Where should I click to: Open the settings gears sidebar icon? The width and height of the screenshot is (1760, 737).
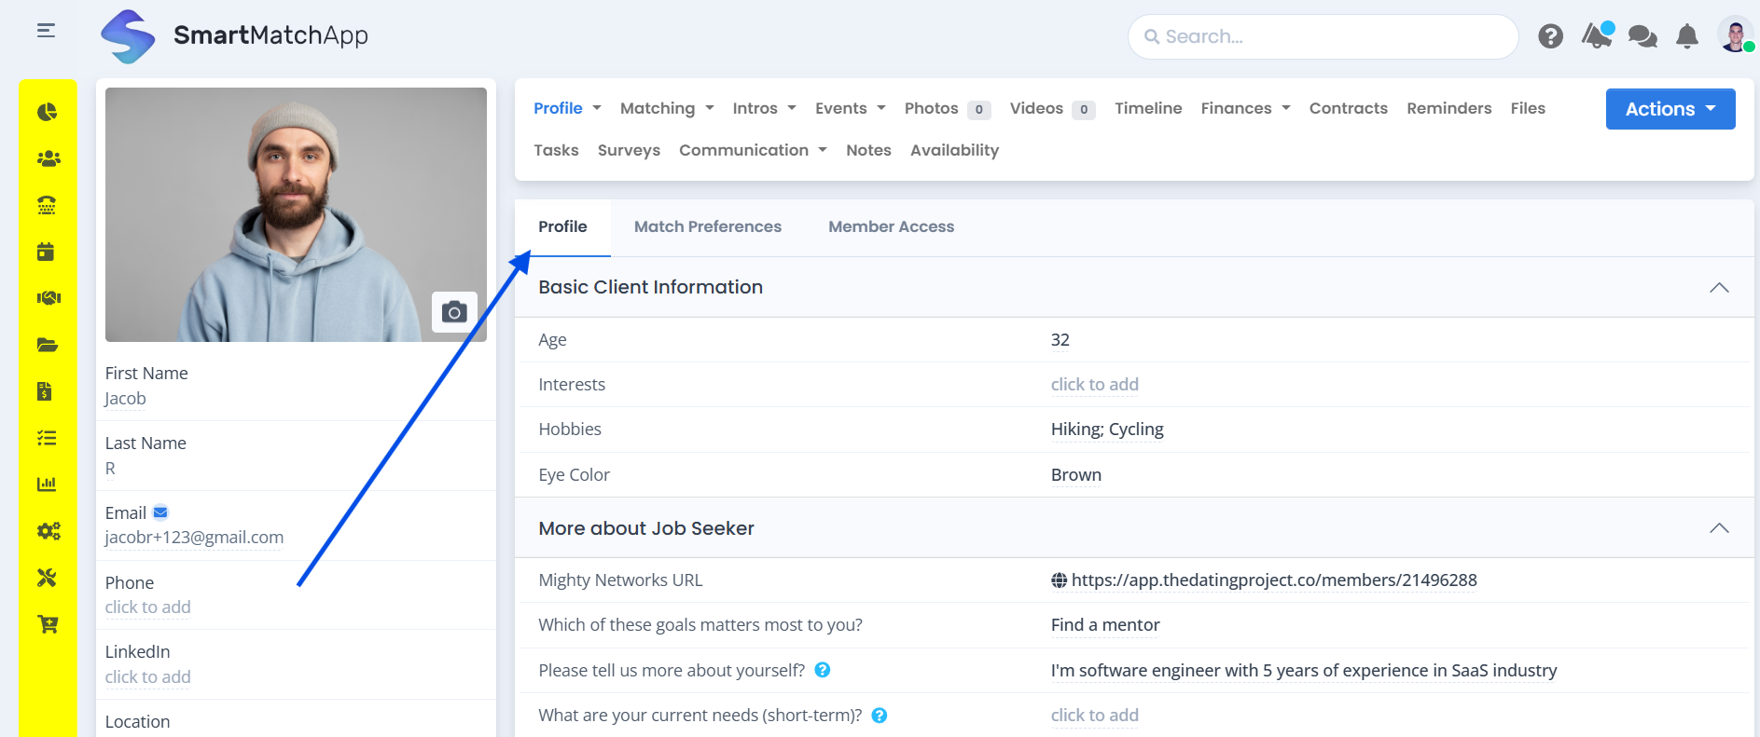48,531
